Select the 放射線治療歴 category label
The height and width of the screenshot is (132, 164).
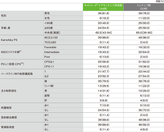click(x=8, y=117)
